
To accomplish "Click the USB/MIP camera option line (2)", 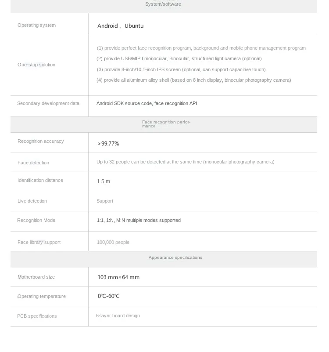I will (x=179, y=59).
